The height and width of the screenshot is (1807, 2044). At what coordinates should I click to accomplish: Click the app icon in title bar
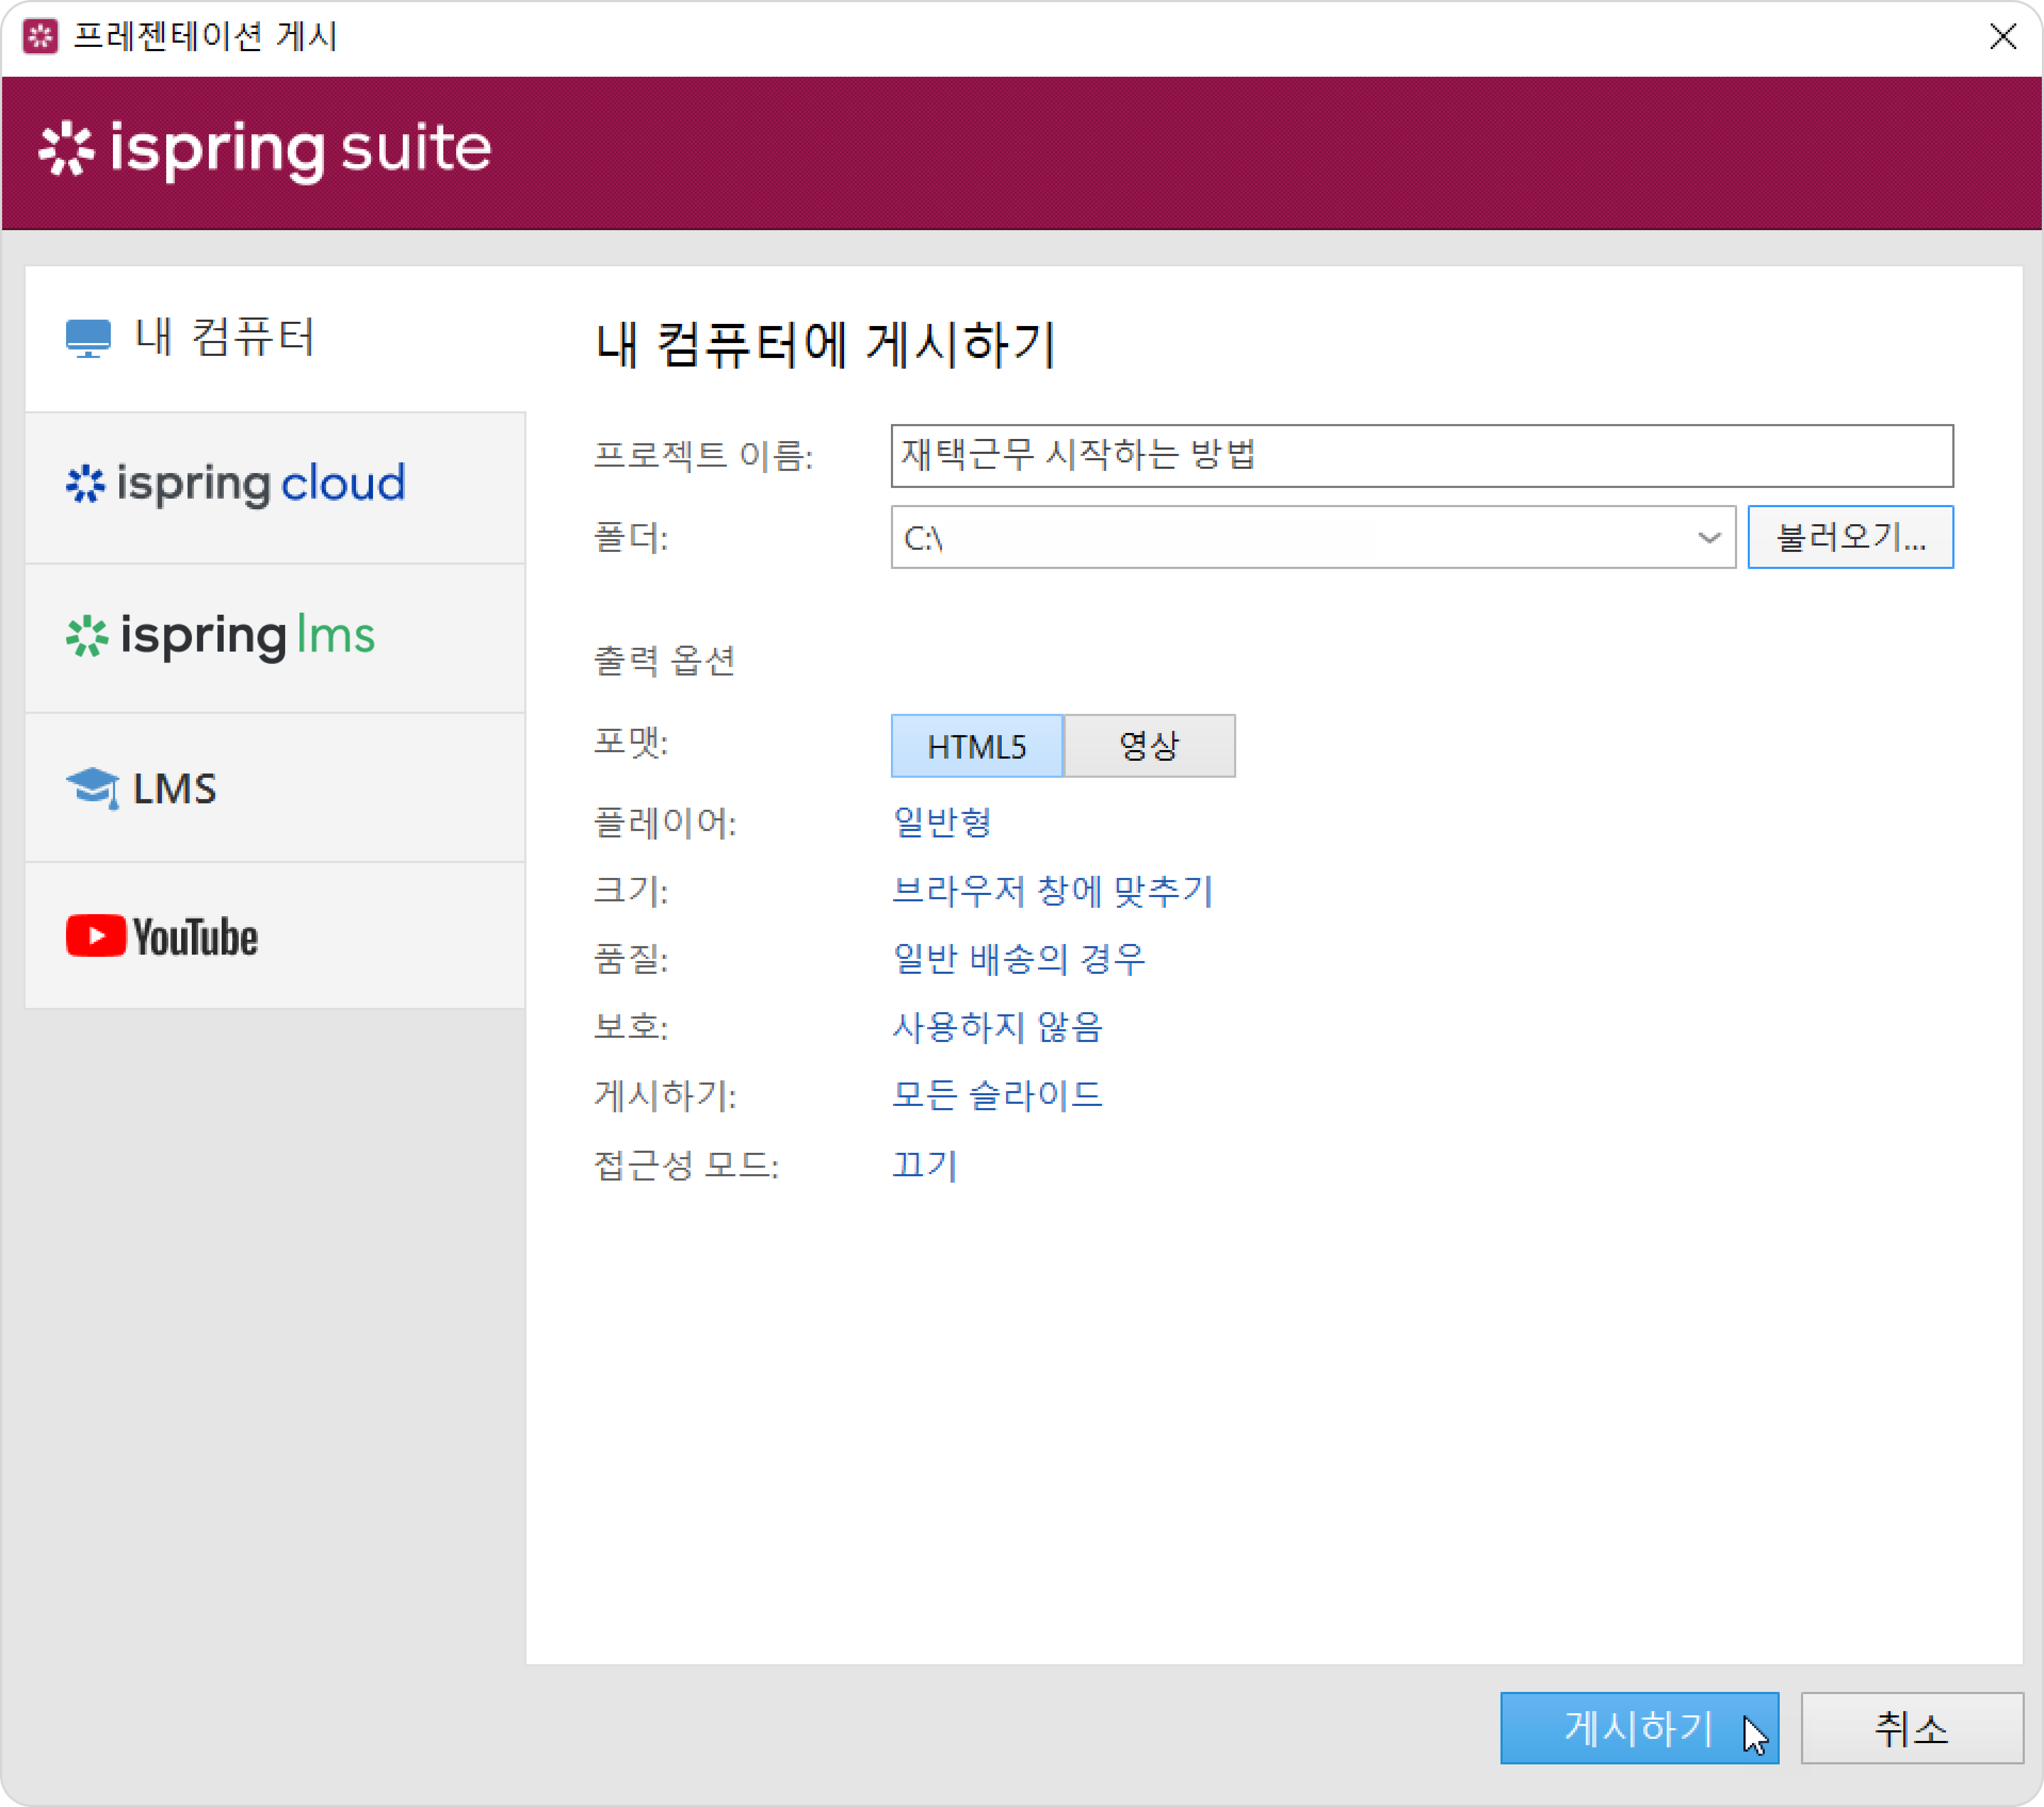point(40,37)
